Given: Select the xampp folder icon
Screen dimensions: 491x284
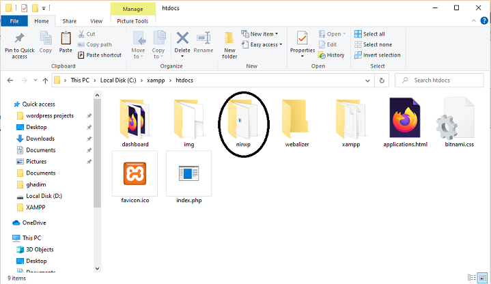Looking at the screenshot, I should 351,119.
